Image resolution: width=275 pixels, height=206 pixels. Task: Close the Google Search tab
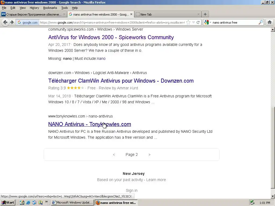pyautogui.click(x=131, y=14)
